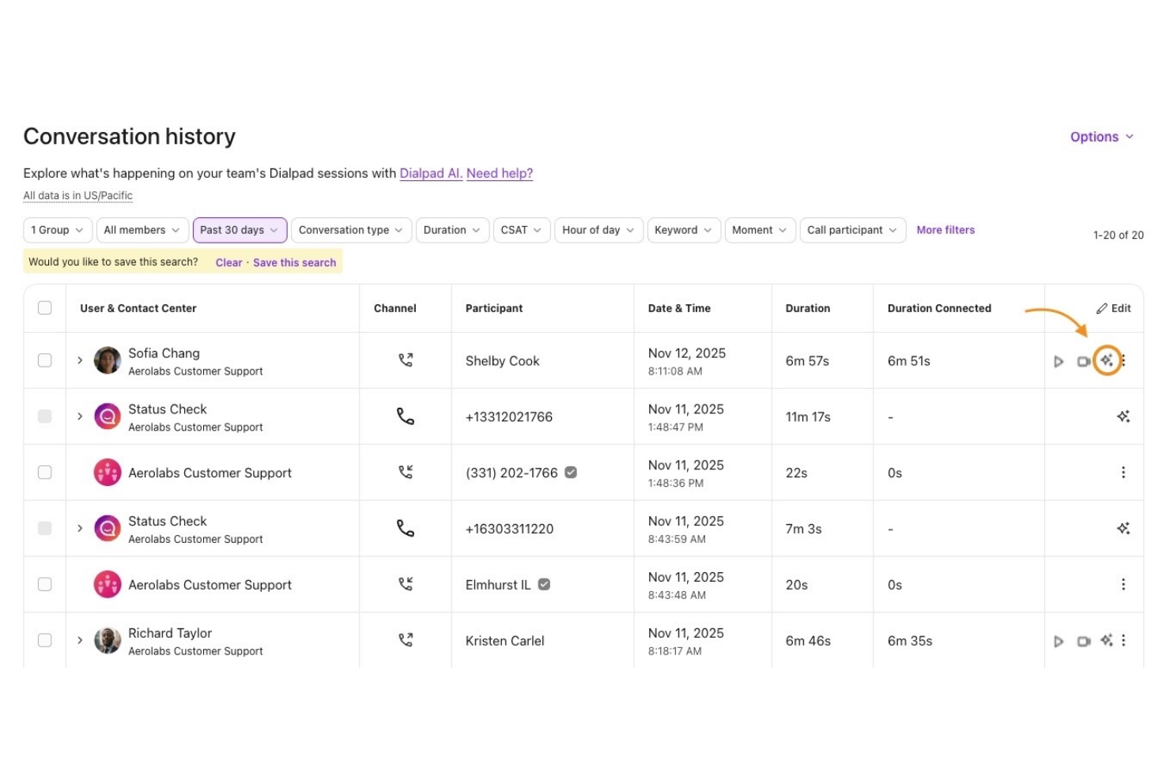Play Richard Taylor's call recording
Image resolution: width=1170 pixels, height=780 pixels.
(1059, 641)
